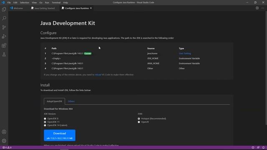Click the reload VS Code link
Image resolution: width=267 pixels, height=150 pixels.
pos(98,75)
